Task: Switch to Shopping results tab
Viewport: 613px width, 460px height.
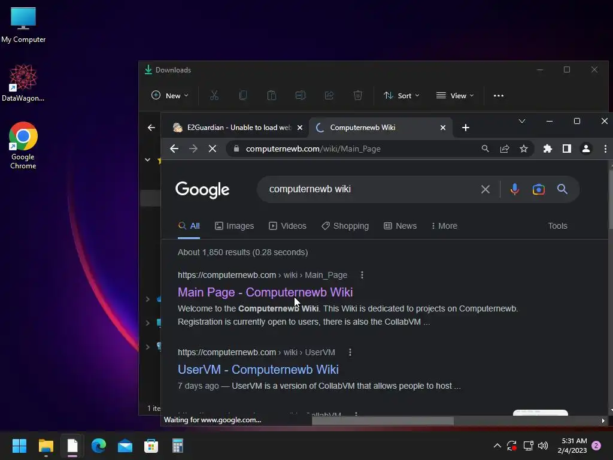Action: 345,226
